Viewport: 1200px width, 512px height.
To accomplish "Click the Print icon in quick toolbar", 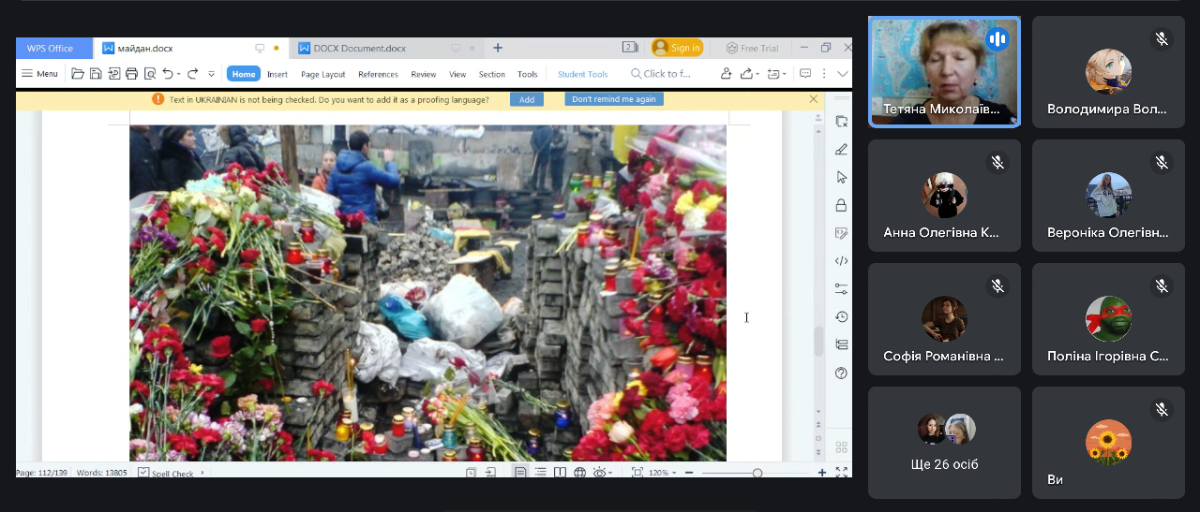I will point(131,74).
